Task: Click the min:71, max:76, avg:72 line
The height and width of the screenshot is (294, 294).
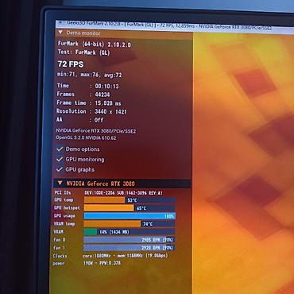Action: pos(90,75)
